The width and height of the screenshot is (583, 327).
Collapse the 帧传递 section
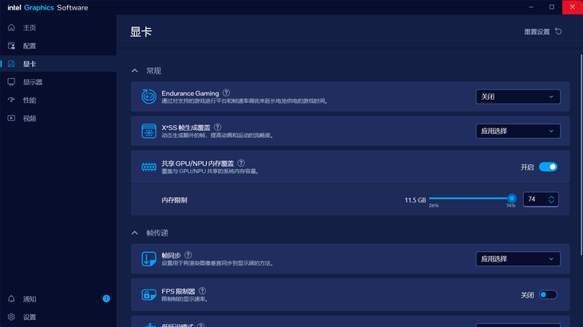(x=135, y=233)
